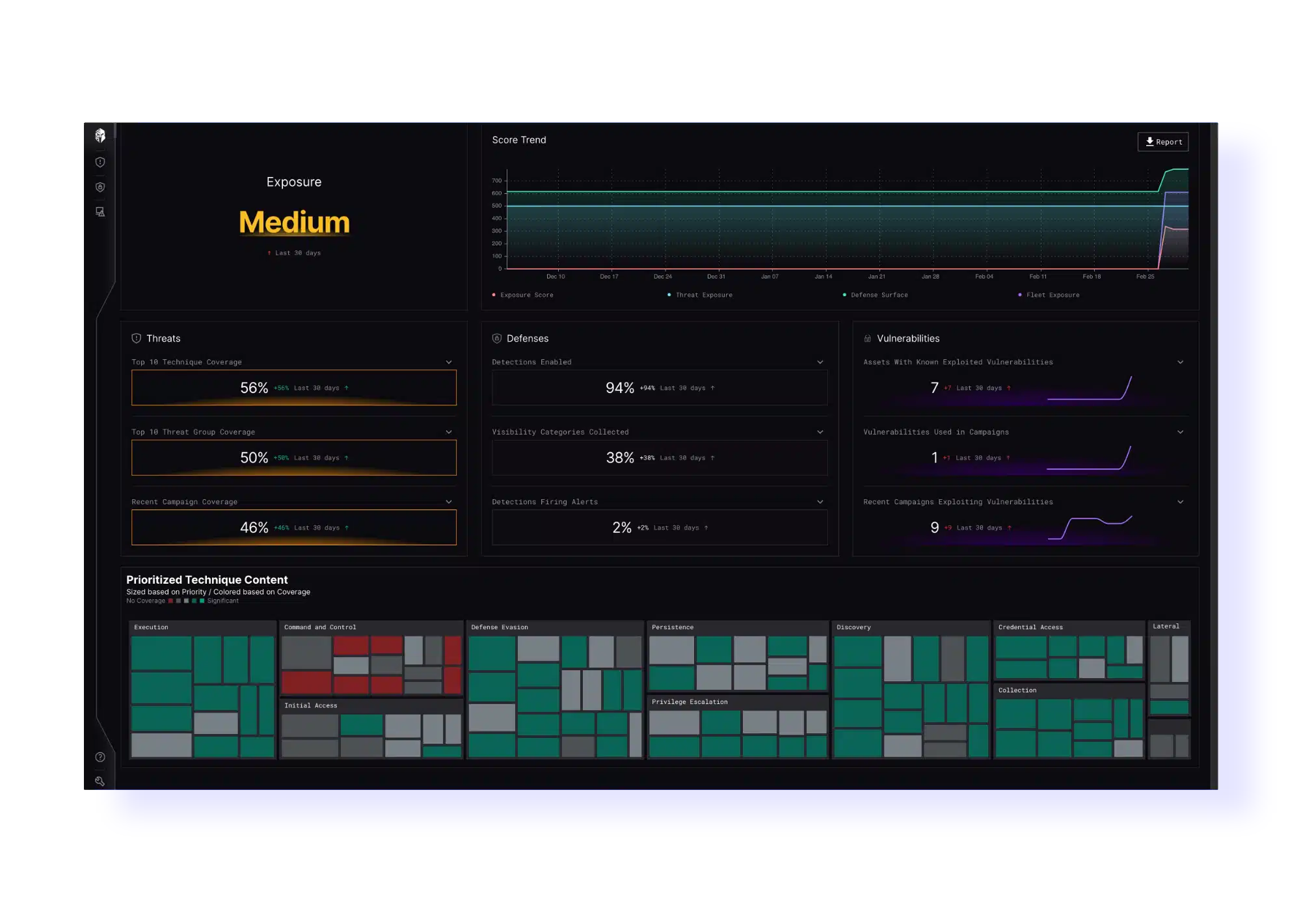The width and height of the screenshot is (1301, 911).
Task: Click the Threats panel heading
Action: pos(163,338)
